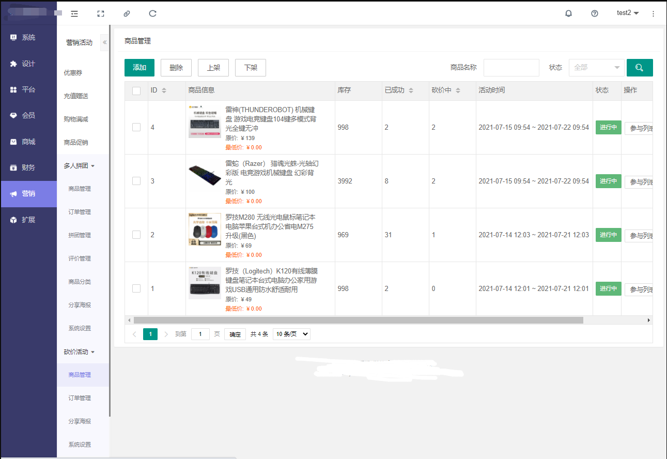The image size is (667, 459).
Task: Click 参与列表 for 罗技M280 mouse row
Action: tap(639, 236)
